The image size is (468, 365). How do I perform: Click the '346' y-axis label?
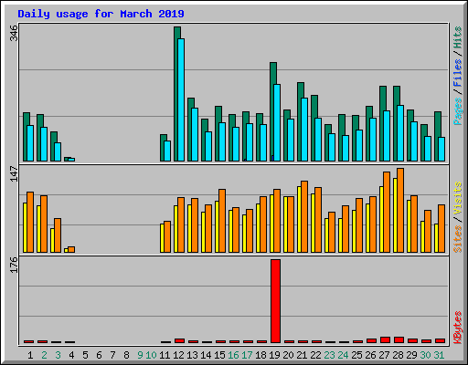pyautogui.click(x=14, y=34)
